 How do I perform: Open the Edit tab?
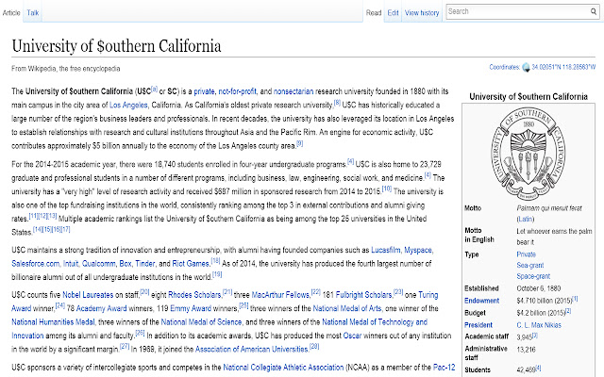tap(392, 13)
